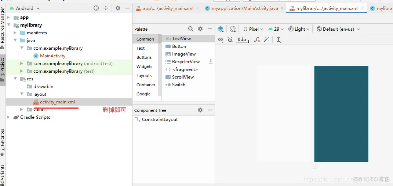
Task: Click clear all constraints icon
Action: click(x=256, y=39)
